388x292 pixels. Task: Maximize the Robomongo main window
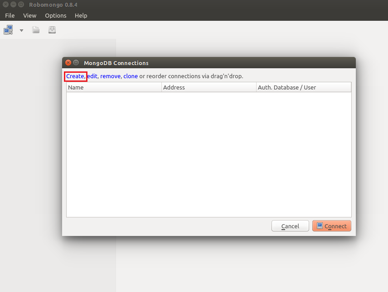[x=21, y=5]
